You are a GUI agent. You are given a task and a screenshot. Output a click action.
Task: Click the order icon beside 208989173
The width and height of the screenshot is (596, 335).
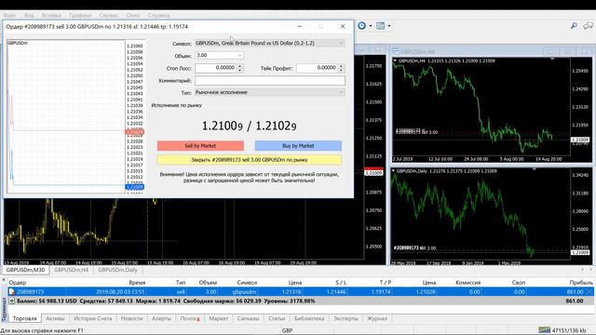(x=12, y=291)
